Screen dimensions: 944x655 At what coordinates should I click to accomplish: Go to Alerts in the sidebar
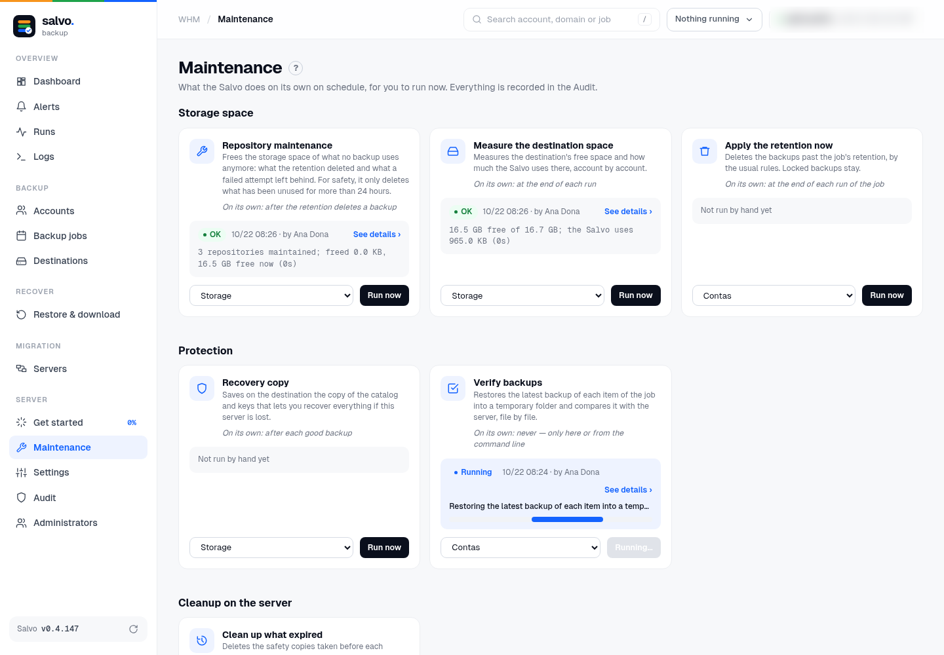point(78,107)
